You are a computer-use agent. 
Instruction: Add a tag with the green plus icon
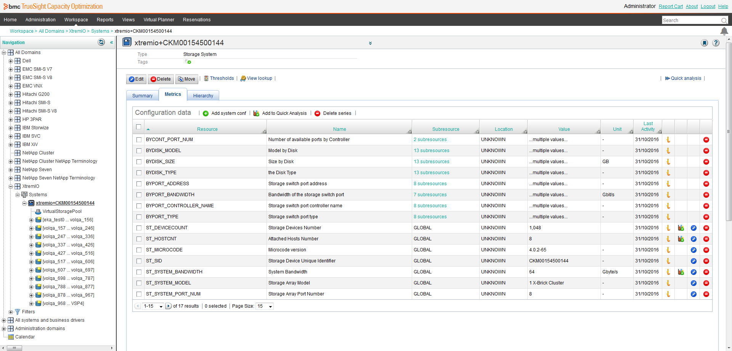pyautogui.click(x=188, y=62)
